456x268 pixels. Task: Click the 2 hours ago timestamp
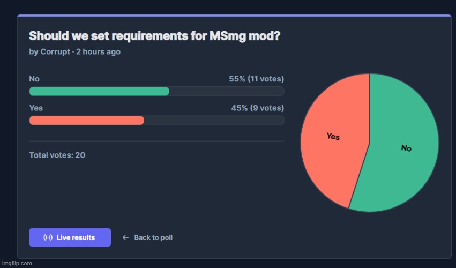click(x=98, y=52)
